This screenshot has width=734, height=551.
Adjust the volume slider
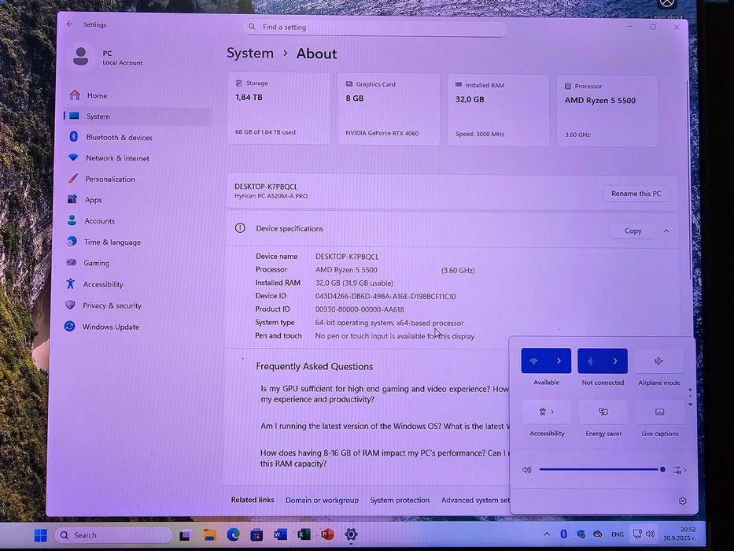(x=602, y=469)
